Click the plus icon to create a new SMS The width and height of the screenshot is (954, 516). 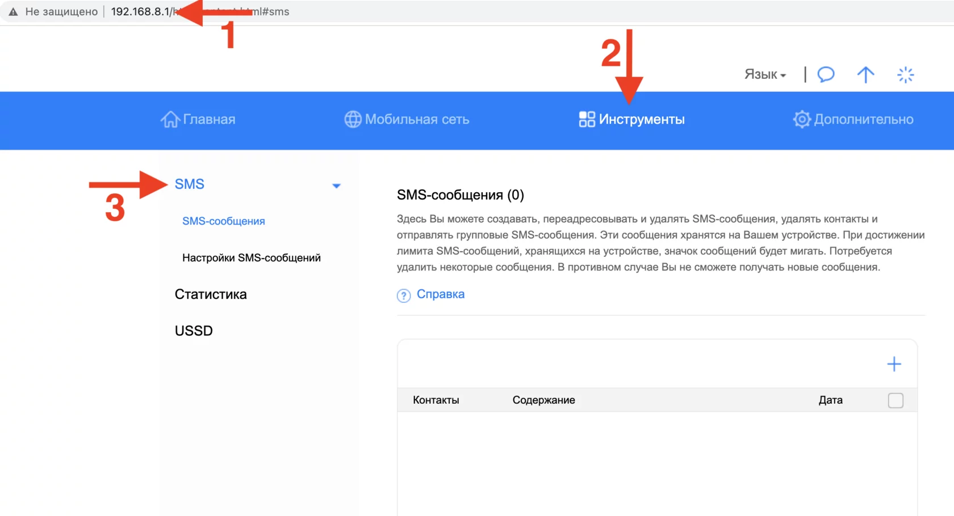point(894,363)
